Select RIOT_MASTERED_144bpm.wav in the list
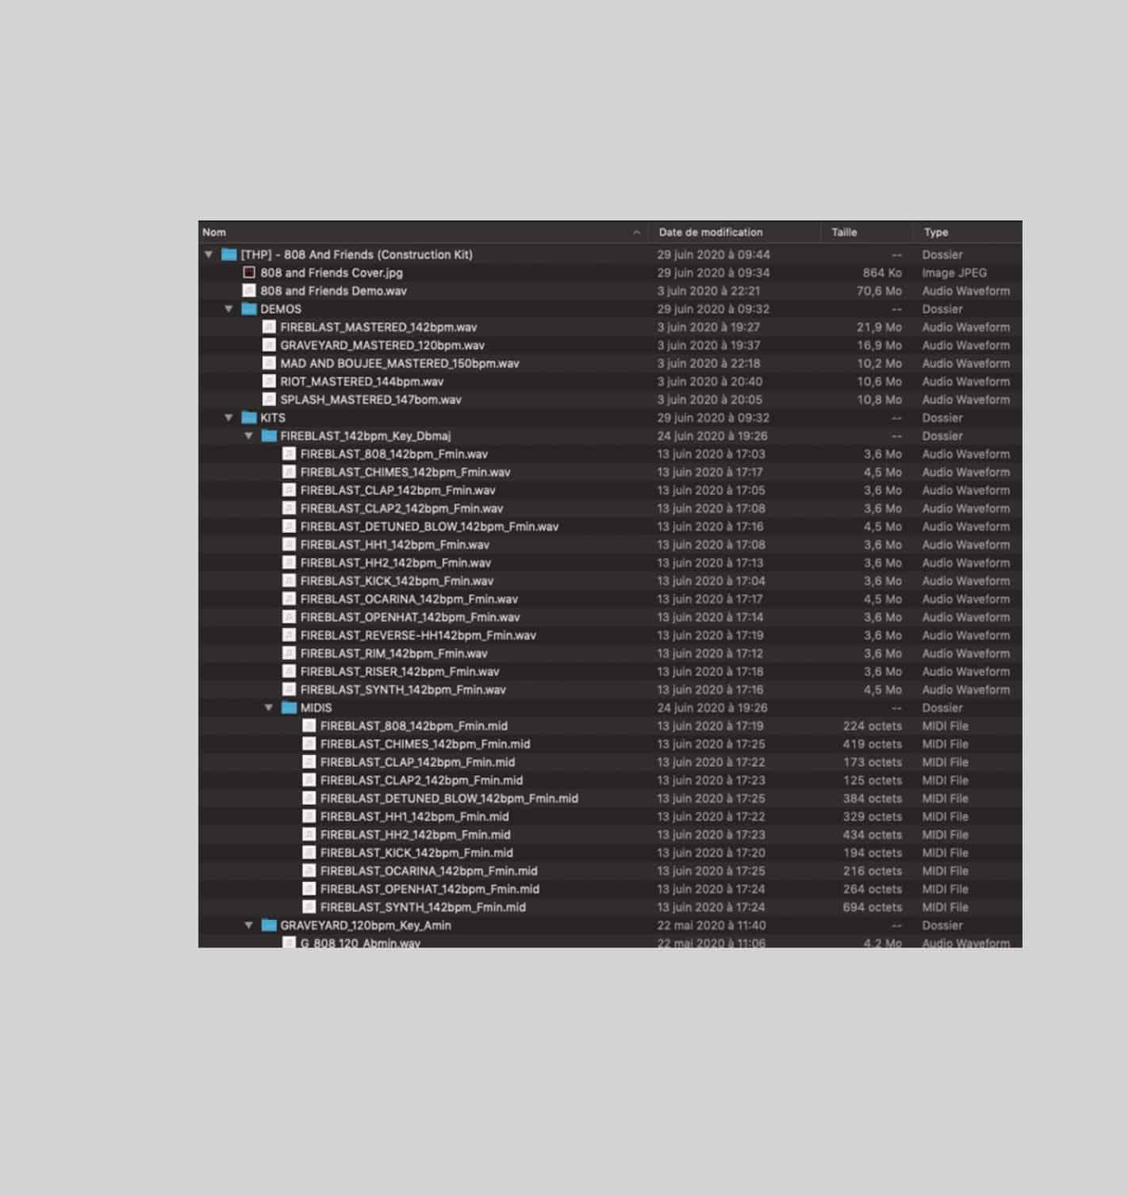The width and height of the screenshot is (1128, 1196). tap(362, 381)
